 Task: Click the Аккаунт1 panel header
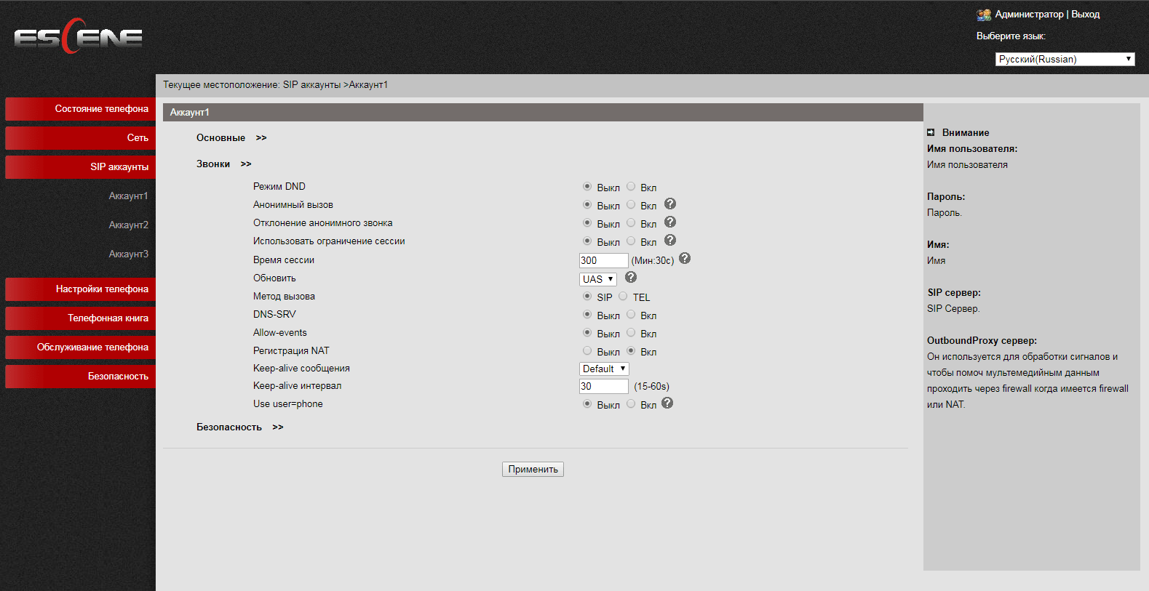click(x=543, y=112)
